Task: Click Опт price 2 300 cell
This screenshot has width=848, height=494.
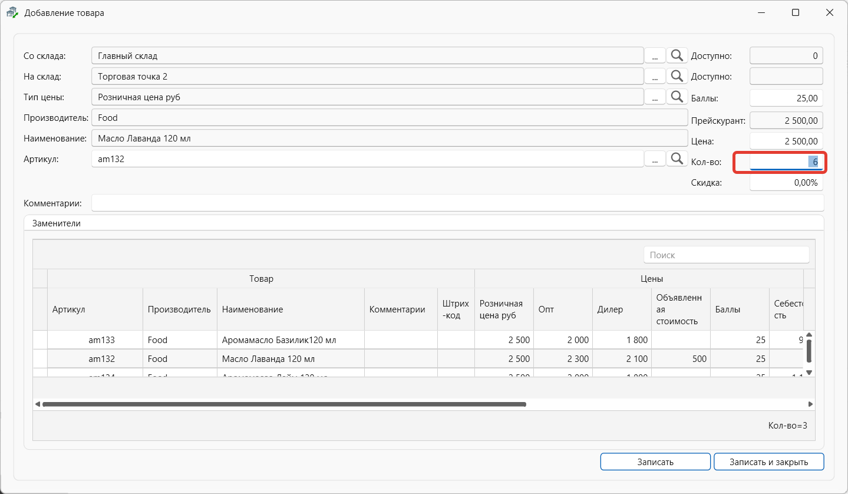Action: tap(563, 358)
